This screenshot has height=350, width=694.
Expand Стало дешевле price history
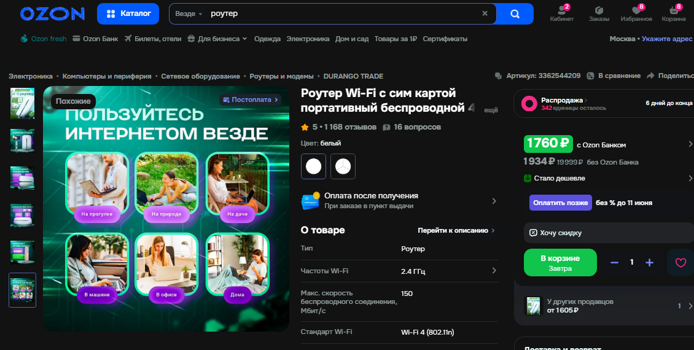[607, 178]
